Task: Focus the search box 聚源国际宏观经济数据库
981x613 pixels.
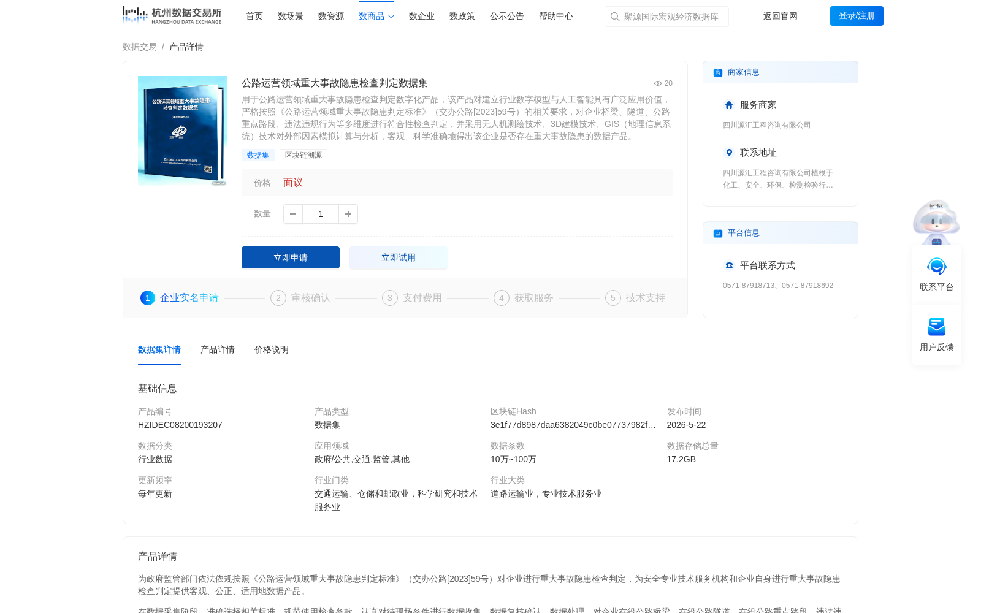Action: [666, 17]
